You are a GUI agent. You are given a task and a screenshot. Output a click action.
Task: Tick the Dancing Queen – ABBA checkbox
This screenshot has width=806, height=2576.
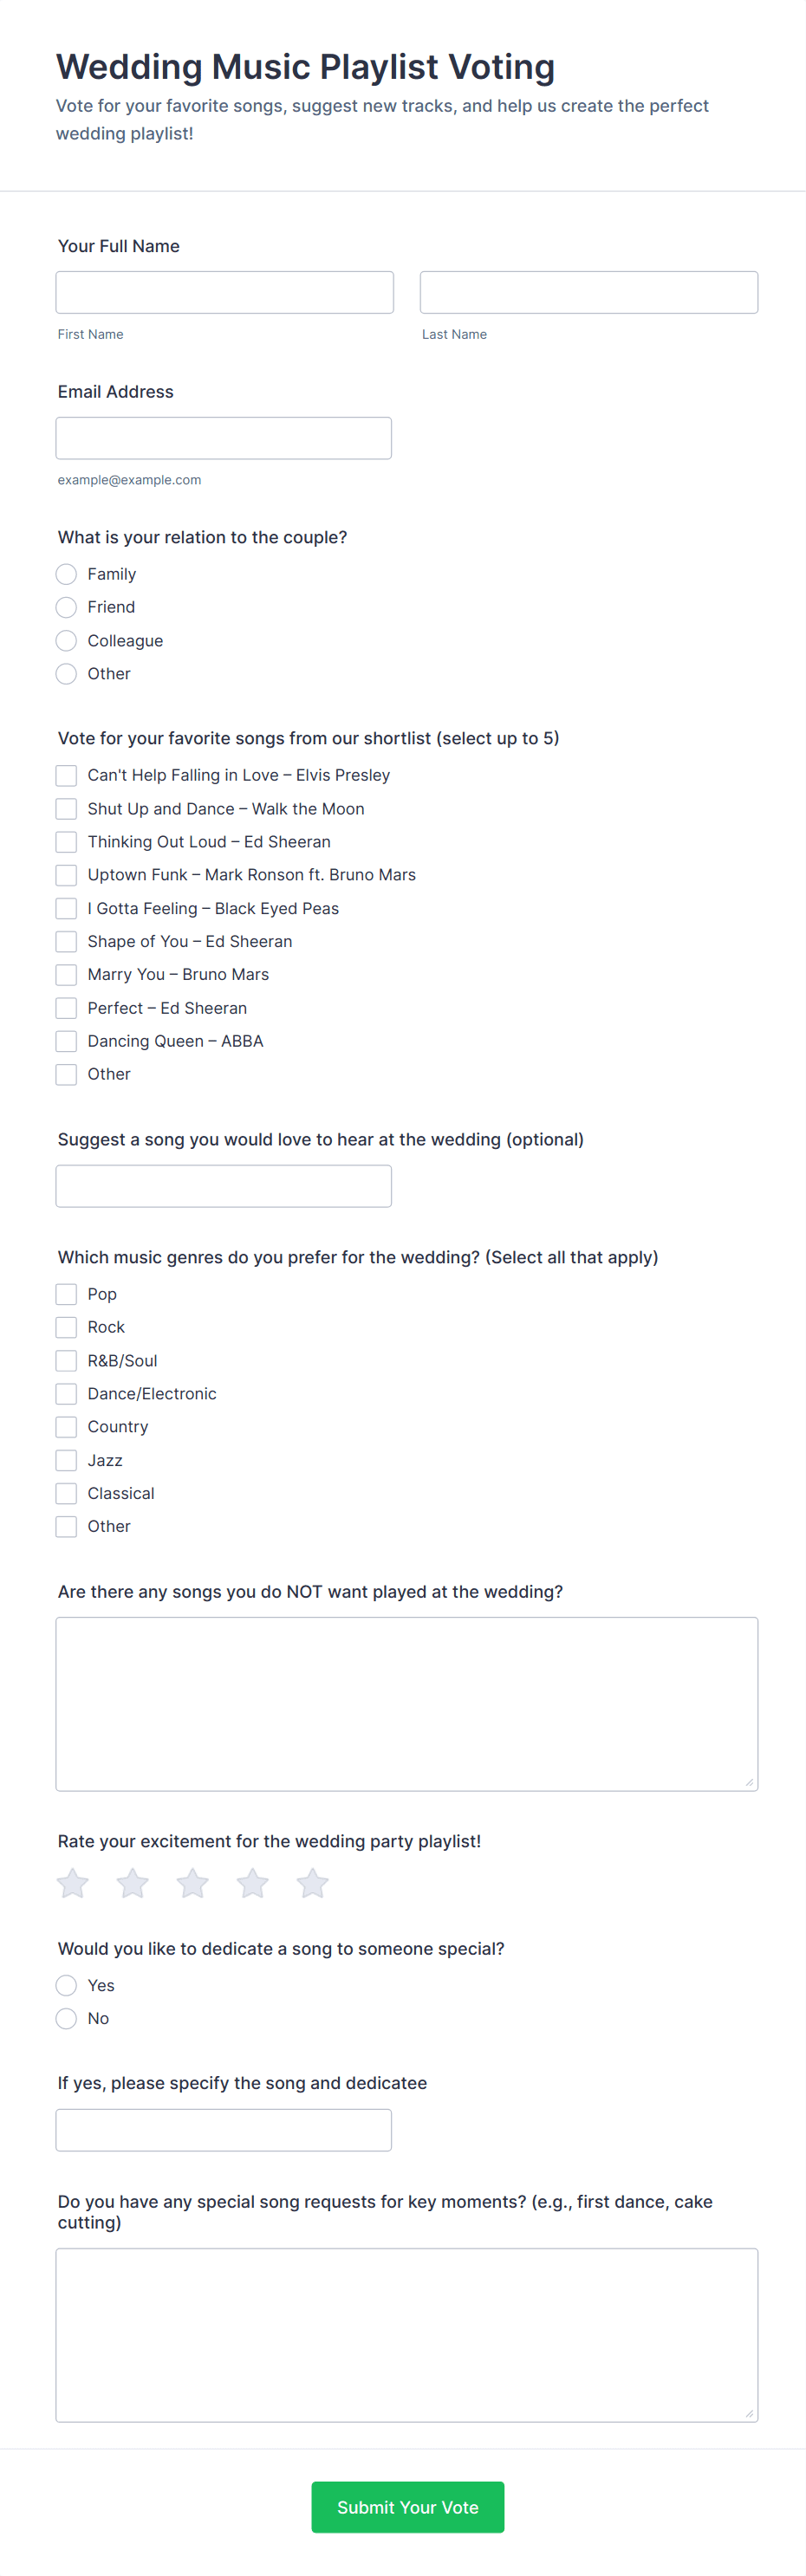[x=66, y=1041]
